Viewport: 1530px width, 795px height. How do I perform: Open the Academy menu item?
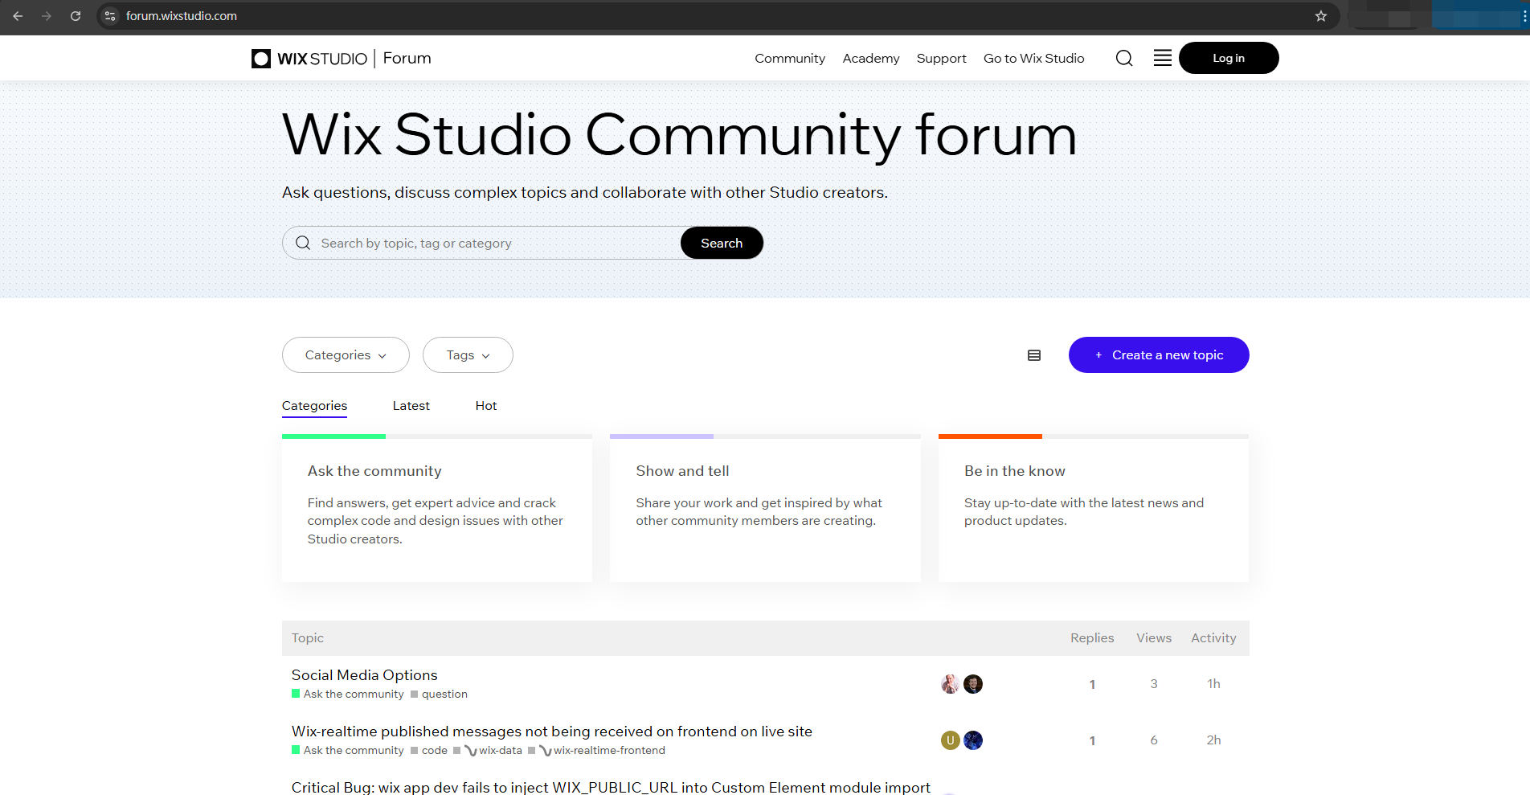[x=870, y=59]
